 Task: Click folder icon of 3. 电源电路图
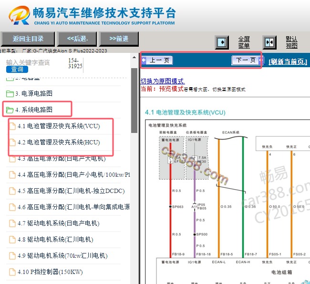click(10, 93)
